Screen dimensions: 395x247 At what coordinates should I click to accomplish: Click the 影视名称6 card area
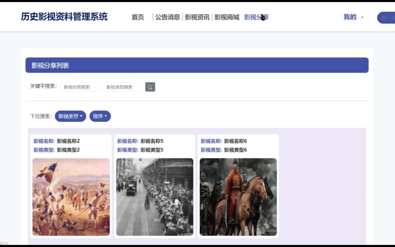pos(238,185)
